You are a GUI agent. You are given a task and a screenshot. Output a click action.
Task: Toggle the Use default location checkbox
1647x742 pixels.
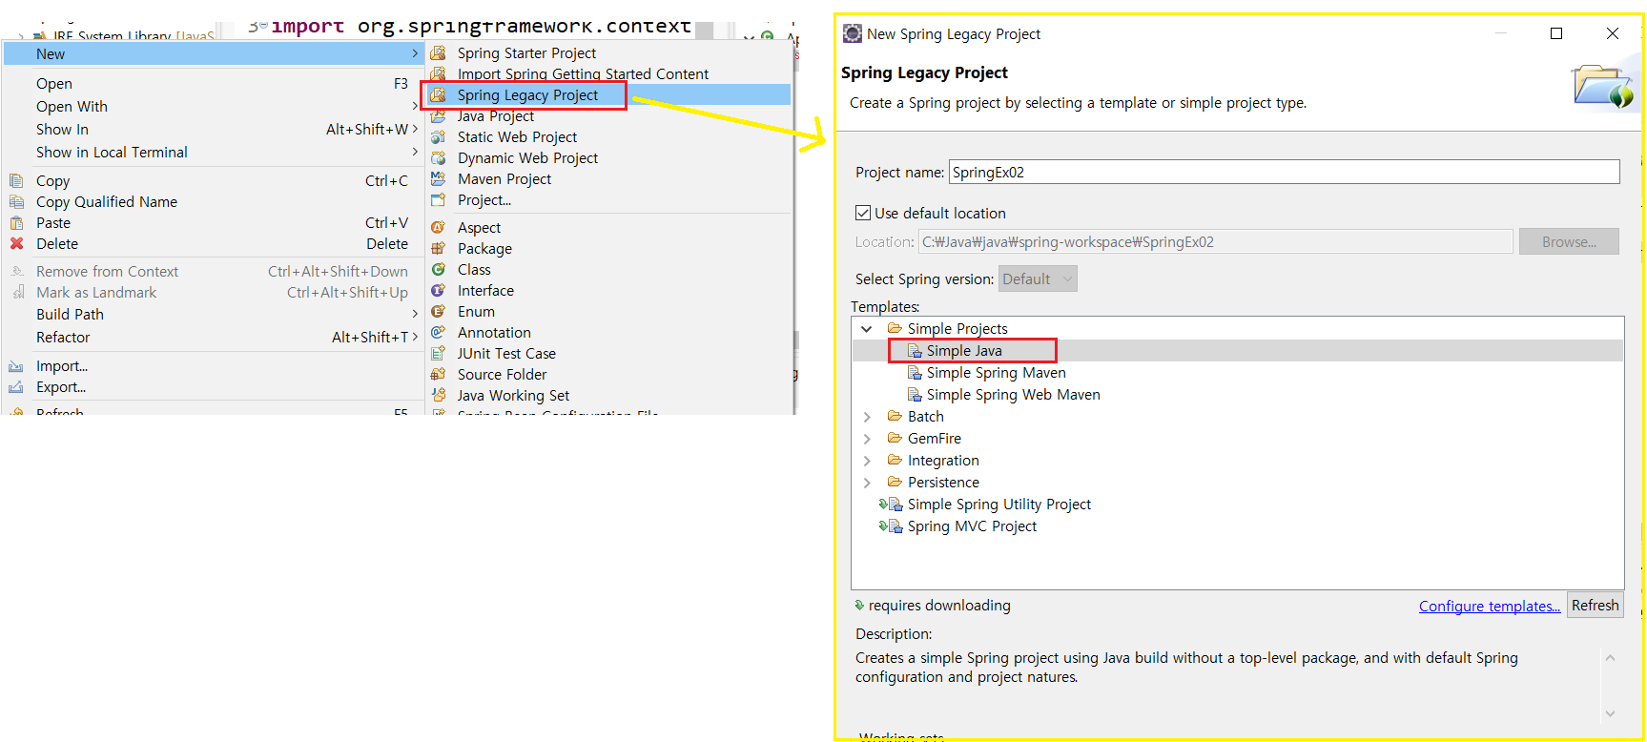tap(863, 213)
